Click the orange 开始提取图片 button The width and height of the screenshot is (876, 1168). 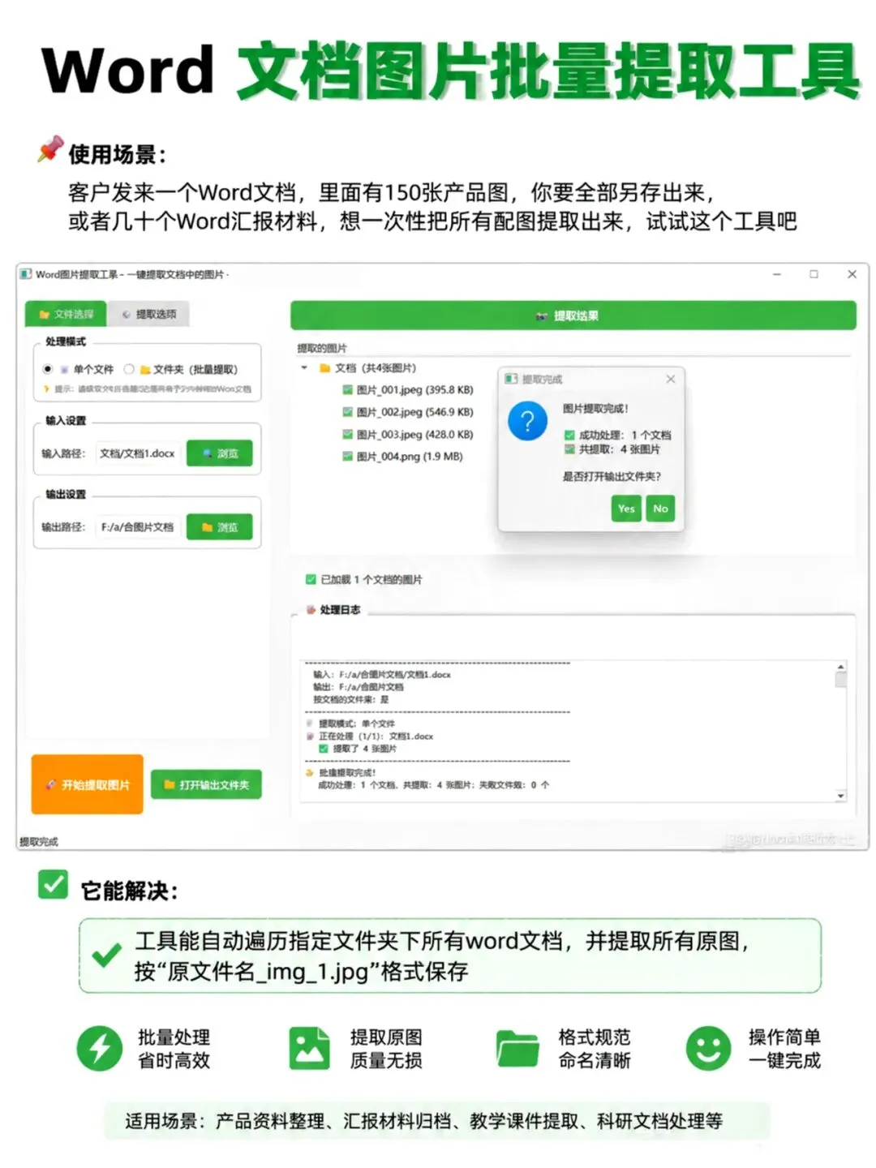coord(88,784)
